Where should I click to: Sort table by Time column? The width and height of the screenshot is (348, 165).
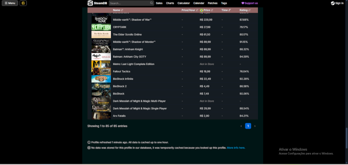coord(226,10)
